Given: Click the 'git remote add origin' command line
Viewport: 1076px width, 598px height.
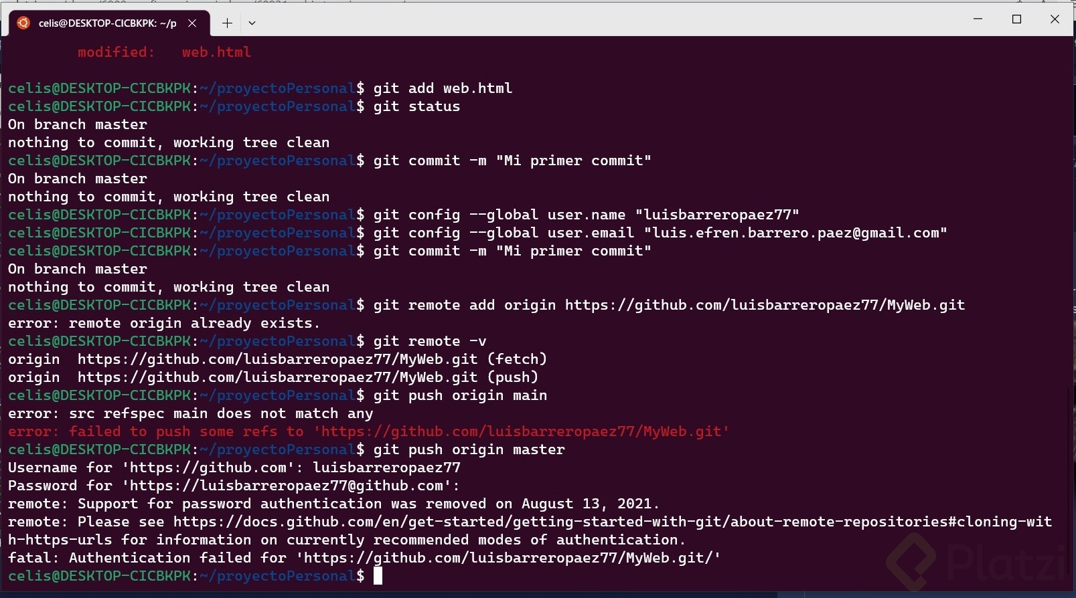Looking at the screenshot, I should tap(669, 305).
